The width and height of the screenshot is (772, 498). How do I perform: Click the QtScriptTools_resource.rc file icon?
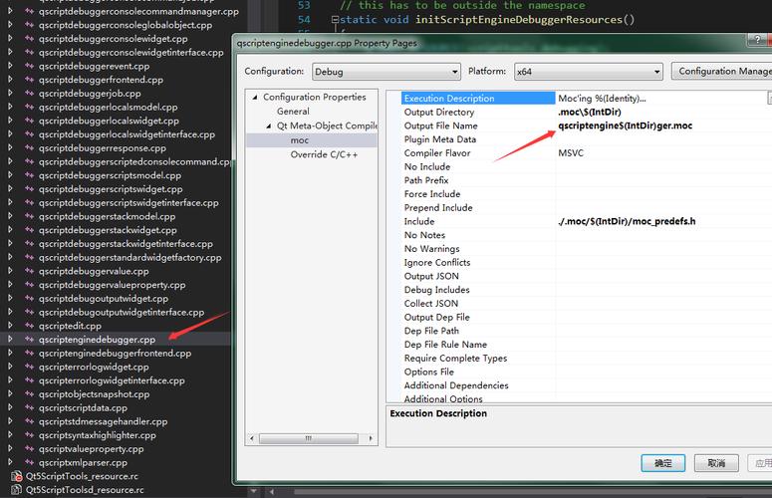[17, 476]
